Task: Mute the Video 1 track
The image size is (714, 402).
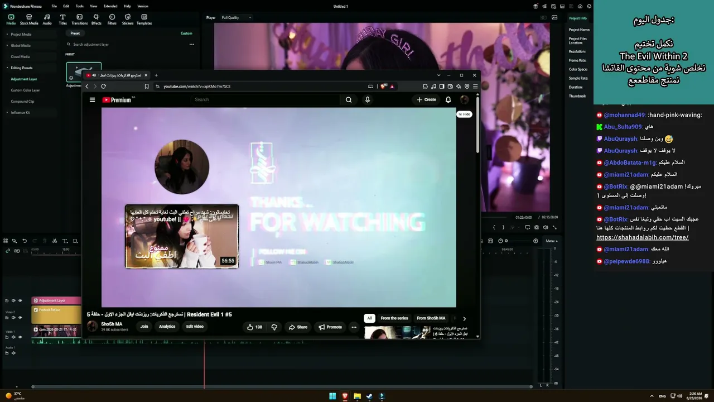Action: 14,337
